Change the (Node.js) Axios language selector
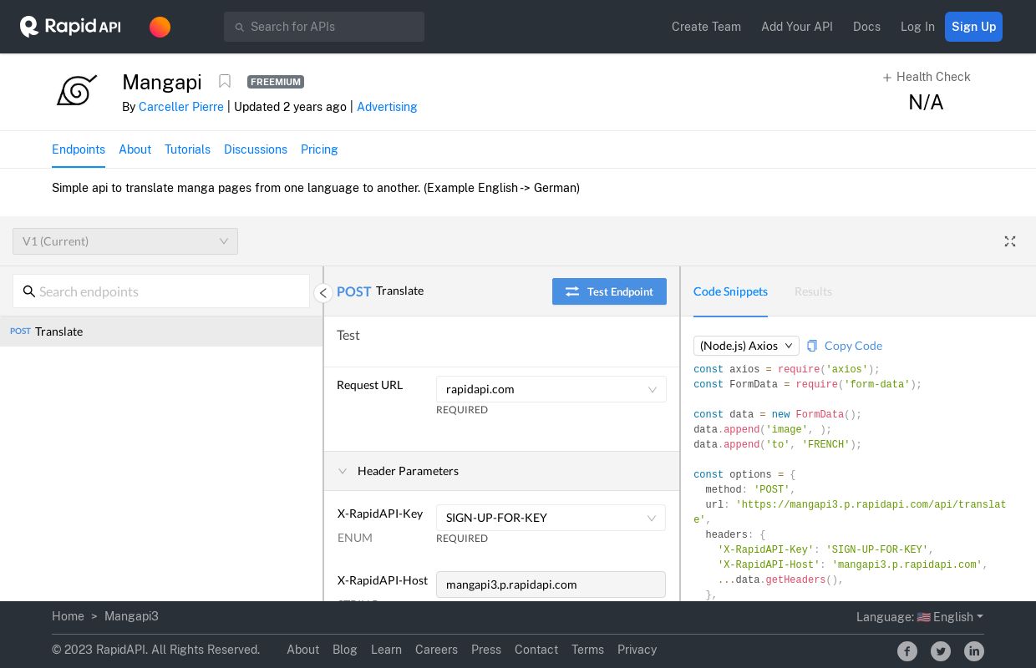1036x668 pixels. tap(746, 346)
